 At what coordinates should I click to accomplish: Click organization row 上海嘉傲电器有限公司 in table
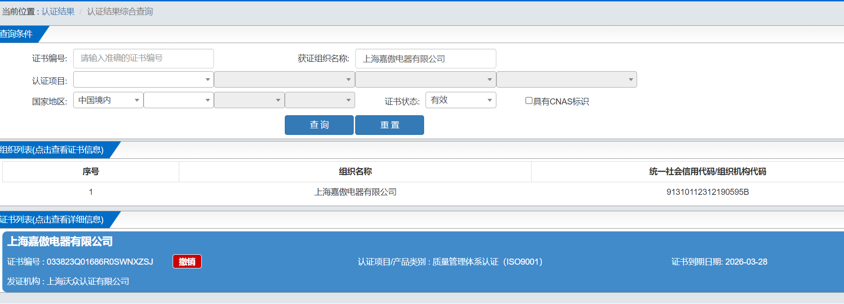[355, 192]
